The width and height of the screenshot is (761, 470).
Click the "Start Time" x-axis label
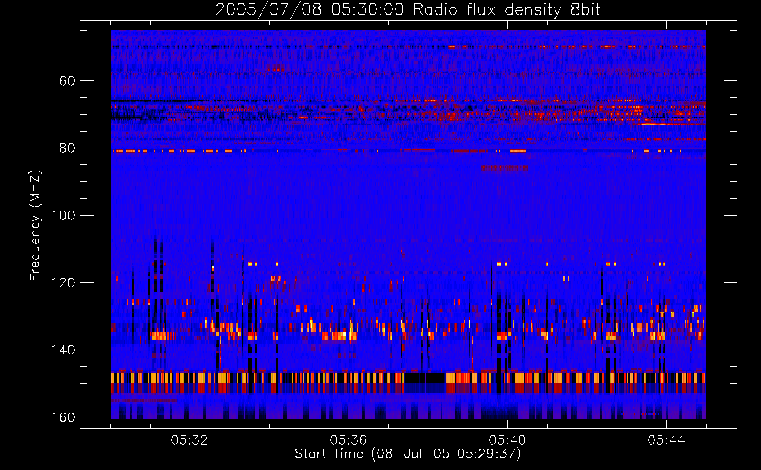[x=408, y=454]
